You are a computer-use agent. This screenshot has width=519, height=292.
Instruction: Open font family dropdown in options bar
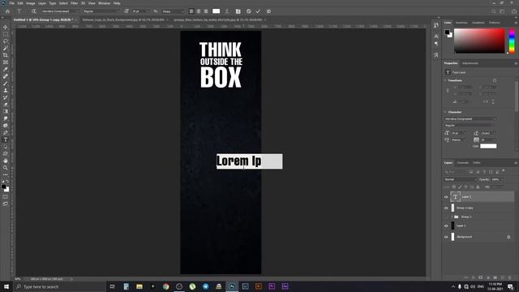click(x=60, y=11)
